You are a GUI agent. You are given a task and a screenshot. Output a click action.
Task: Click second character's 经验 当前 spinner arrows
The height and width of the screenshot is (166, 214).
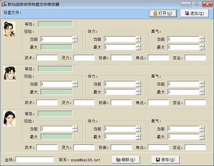(75, 84)
